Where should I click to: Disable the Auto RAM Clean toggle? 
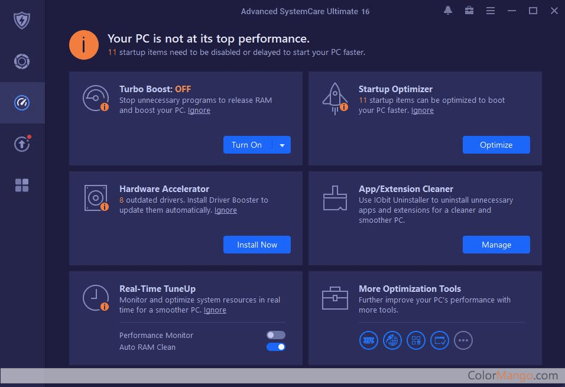276,347
